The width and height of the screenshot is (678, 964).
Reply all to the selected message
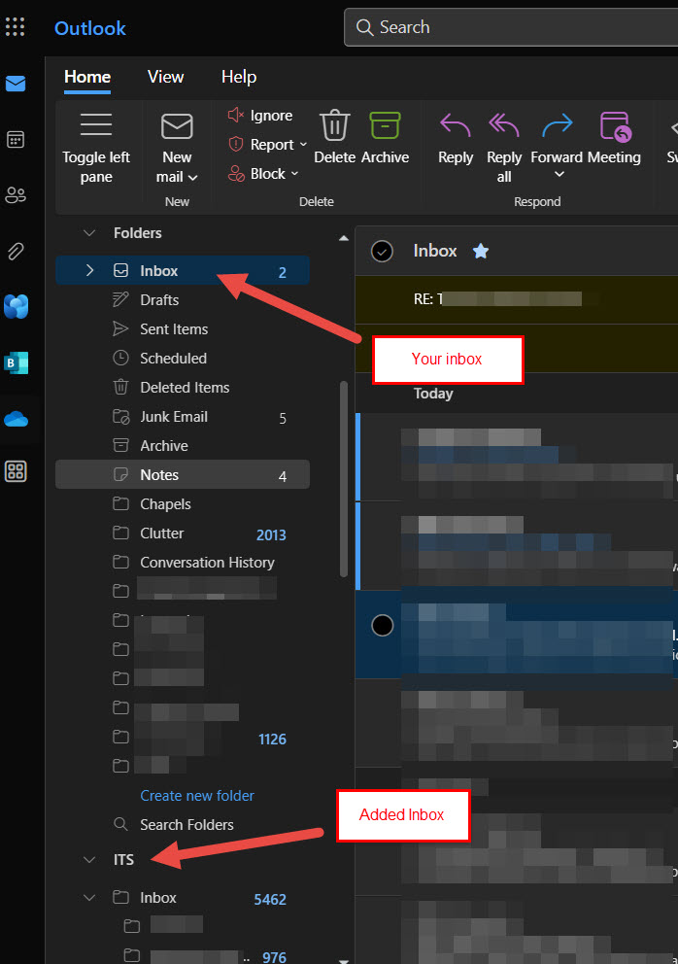pos(504,148)
